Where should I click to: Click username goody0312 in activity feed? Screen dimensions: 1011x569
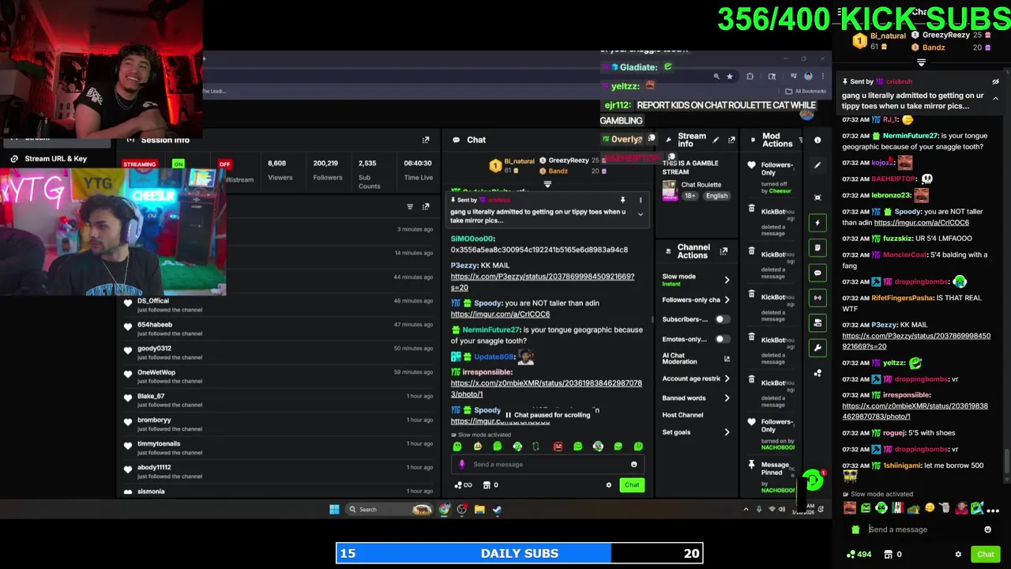pos(154,349)
